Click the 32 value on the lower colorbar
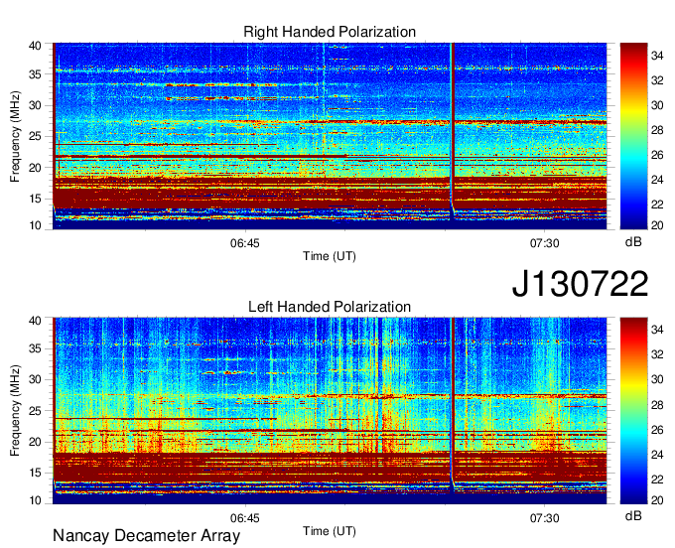The image size is (675, 548). click(x=657, y=354)
